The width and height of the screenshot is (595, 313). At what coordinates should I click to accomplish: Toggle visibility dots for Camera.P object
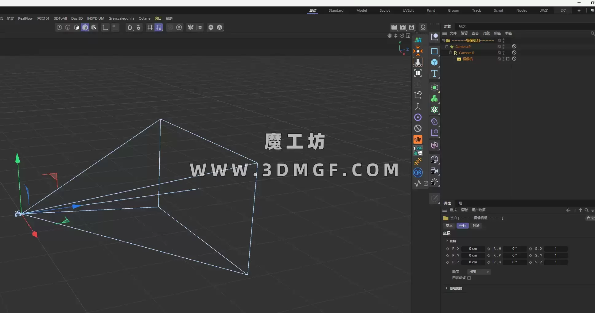(504, 47)
